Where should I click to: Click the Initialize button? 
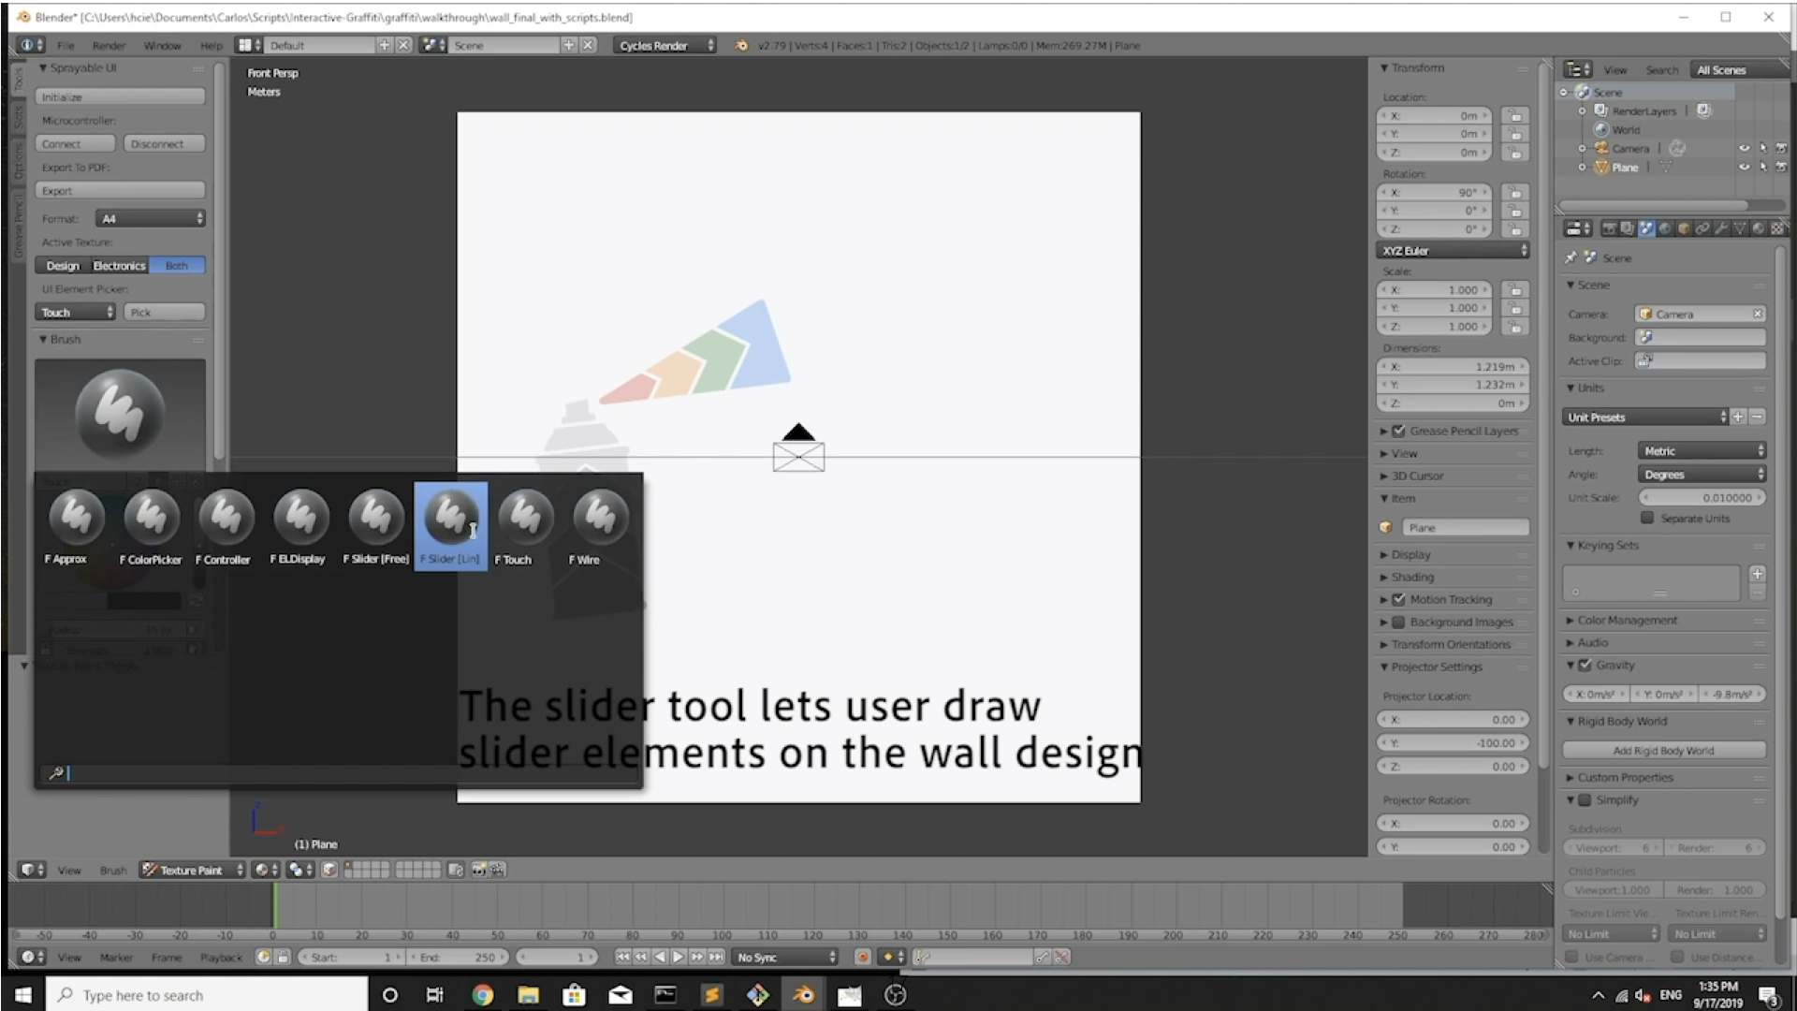point(120,96)
